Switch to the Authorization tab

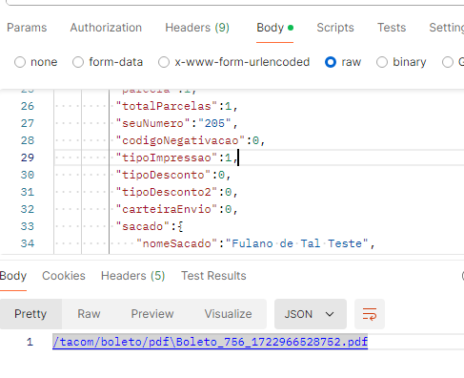(106, 28)
